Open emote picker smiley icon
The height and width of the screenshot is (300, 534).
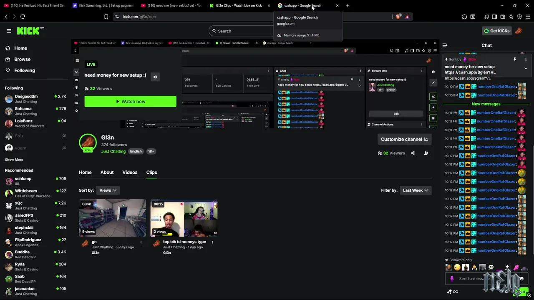tap(521, 279)
